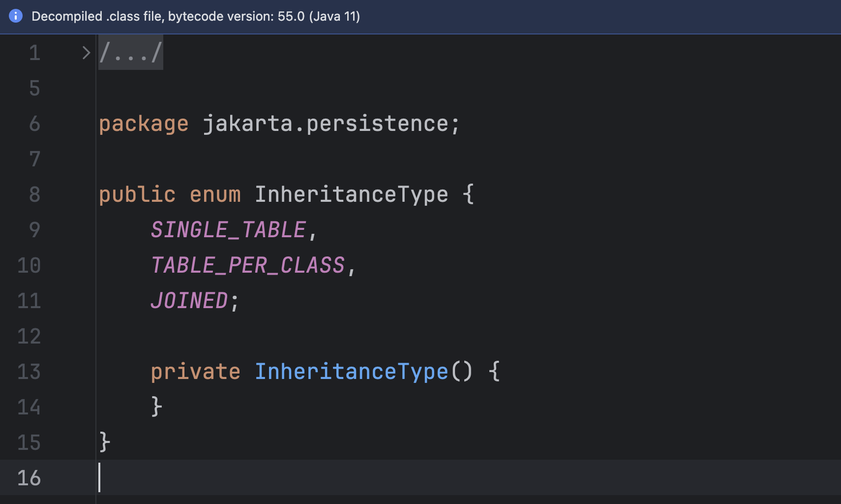Click line number 13 in the gutter
Screen dimensions: 841x504
pos(29,372)
